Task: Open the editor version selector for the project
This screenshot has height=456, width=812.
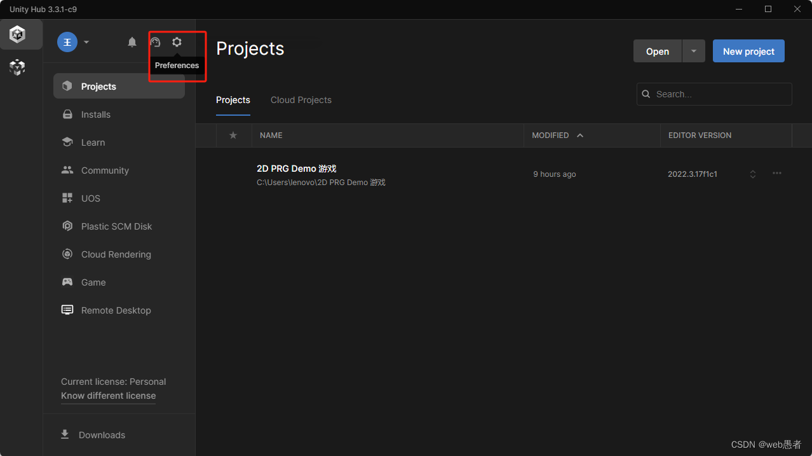Action: click(x=752, y=173)
